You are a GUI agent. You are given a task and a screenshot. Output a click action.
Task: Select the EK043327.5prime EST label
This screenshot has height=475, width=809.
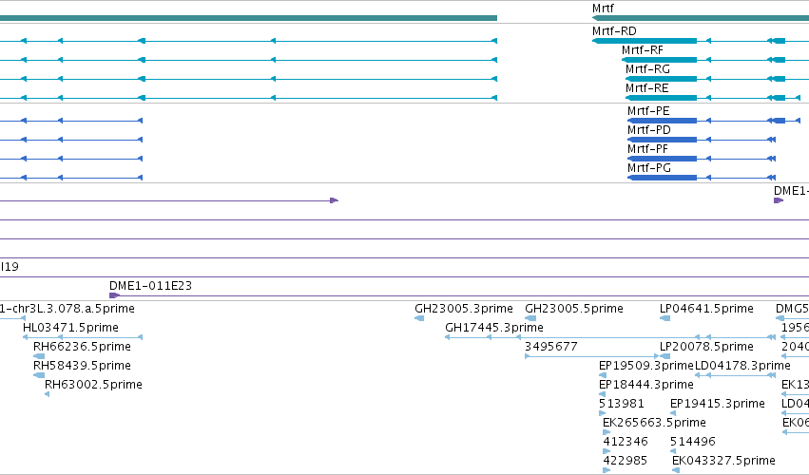723,461
